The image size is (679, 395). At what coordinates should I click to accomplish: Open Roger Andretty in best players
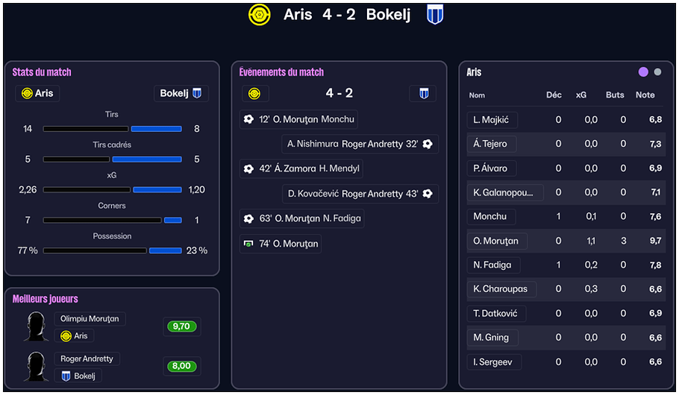[87, 358]
